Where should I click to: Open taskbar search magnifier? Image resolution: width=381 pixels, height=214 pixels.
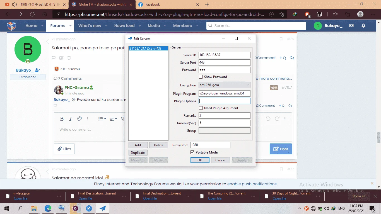point(20,208)
